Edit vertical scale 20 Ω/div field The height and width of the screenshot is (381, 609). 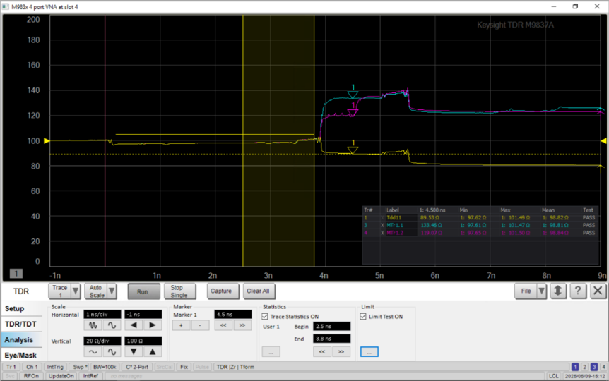102,341
